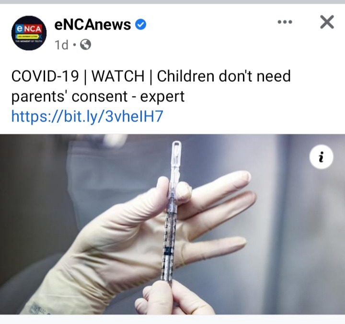Tap the gray bar above the post
The image size is (345, 324).
click(x=172, y=2)
